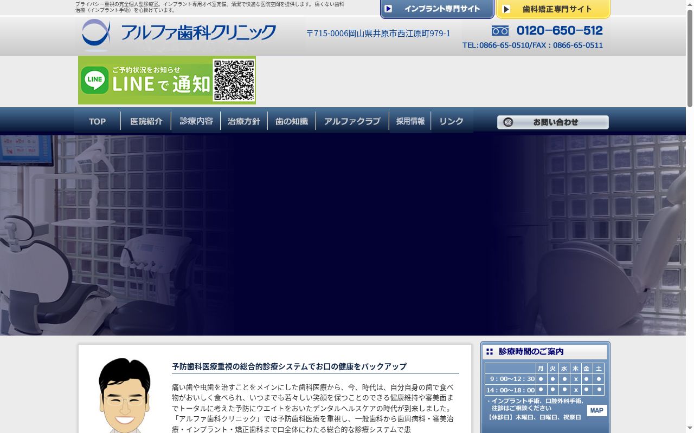Open the TOP menu item

point(98,121)
